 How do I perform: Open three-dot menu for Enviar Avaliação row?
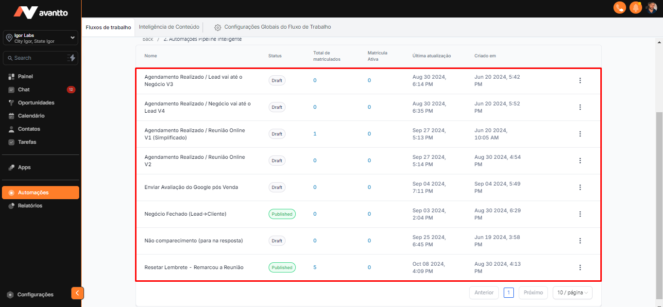[x=579, y=187]
